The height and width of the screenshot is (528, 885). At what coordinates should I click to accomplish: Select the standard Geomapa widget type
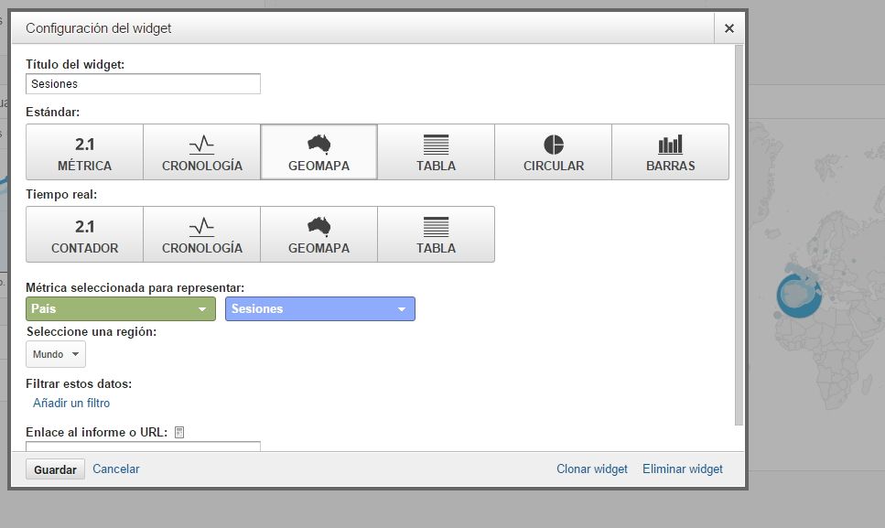318,152
